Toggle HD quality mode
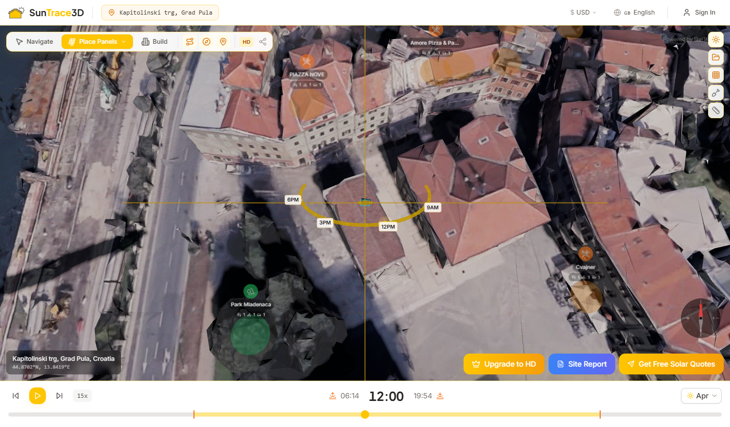The width and height of the screenshot is (730, 427). (x=247, y=42)
